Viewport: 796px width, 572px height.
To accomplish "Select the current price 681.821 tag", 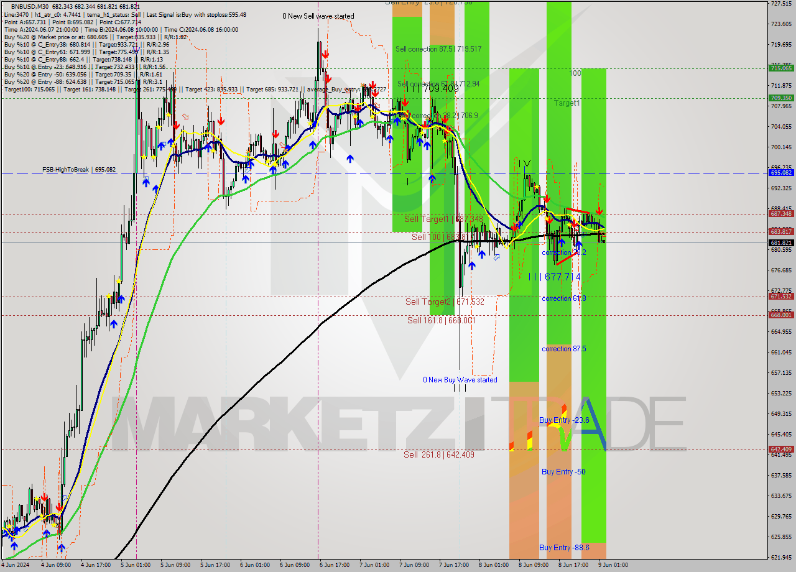I will (780, 242).
